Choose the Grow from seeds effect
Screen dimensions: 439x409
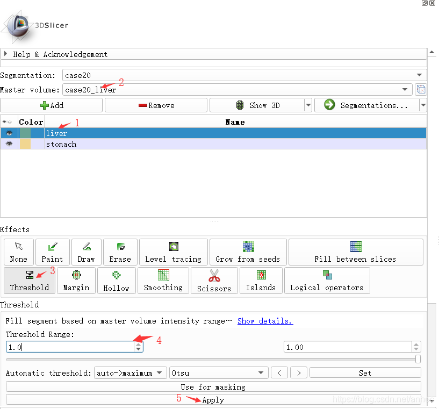248,252
